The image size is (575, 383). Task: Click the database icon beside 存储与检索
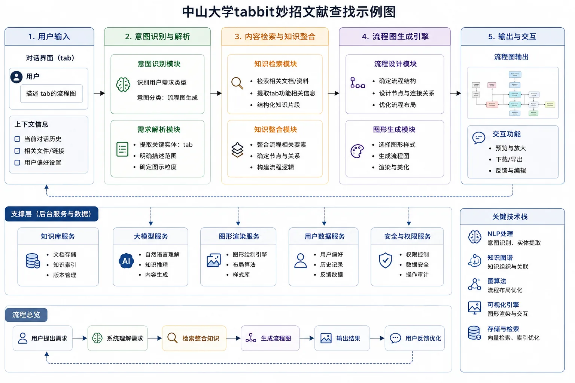tap(475, 333)
